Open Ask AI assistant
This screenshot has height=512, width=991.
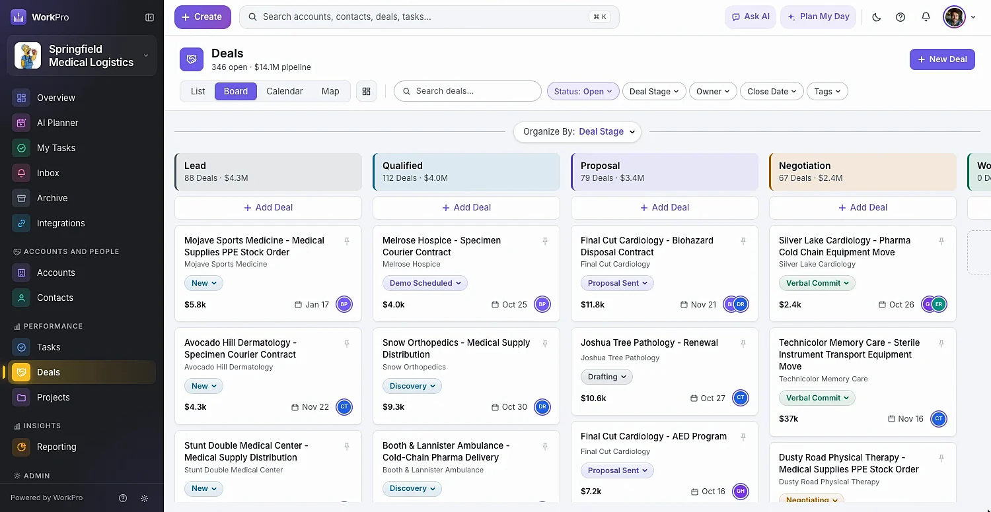(751, 17)
